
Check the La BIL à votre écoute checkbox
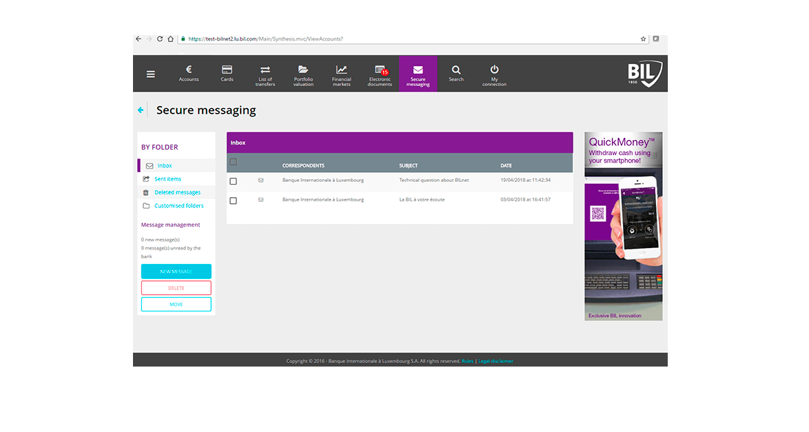tap(233, 200)
